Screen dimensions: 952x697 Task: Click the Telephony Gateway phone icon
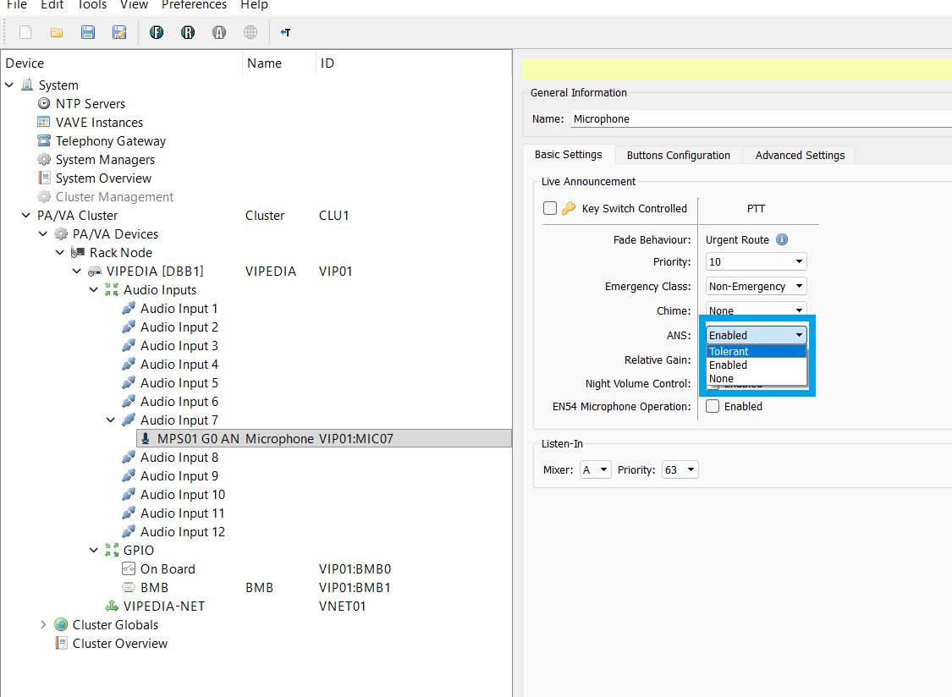[44, 141]
